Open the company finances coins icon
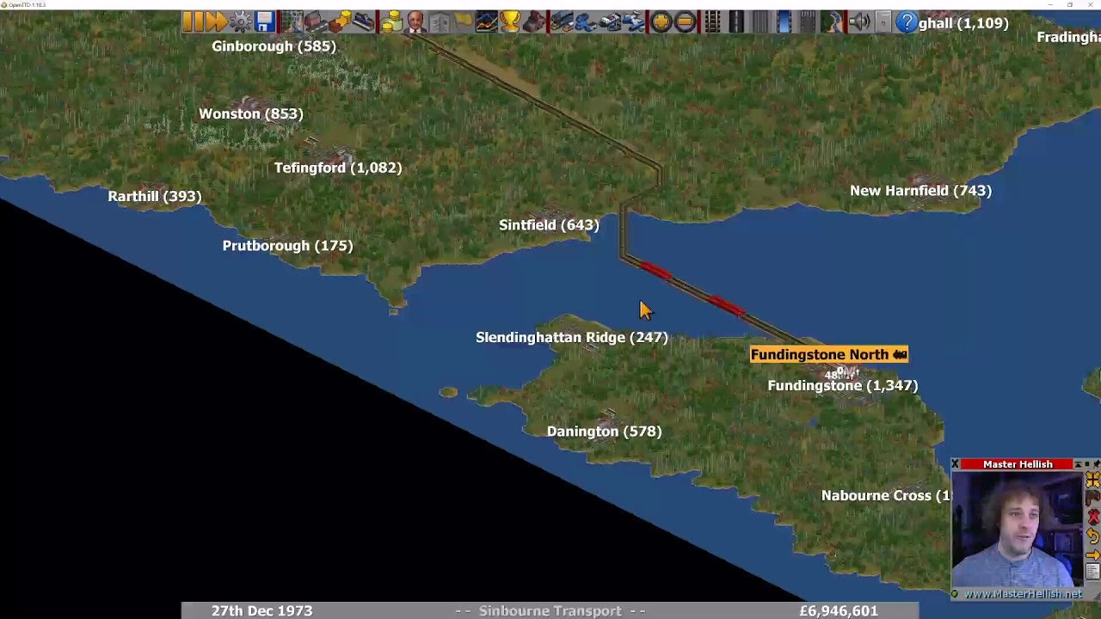The height and width of the screenshot is (619, 1101). tap(392, 22)
